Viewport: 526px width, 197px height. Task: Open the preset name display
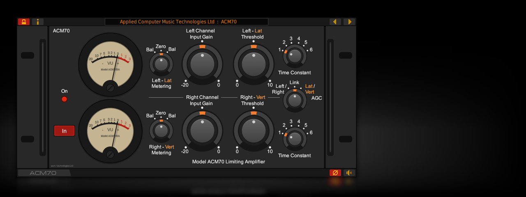186,22
